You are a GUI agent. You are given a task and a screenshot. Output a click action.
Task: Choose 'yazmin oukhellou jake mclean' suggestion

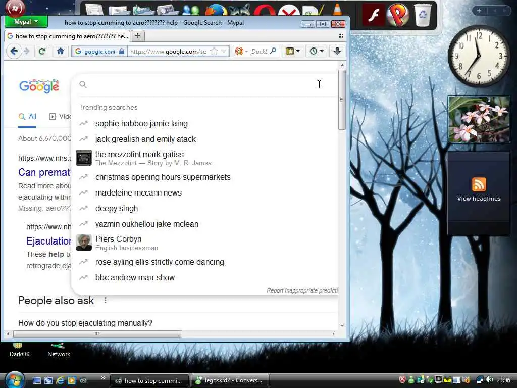(x=147, y=224)
